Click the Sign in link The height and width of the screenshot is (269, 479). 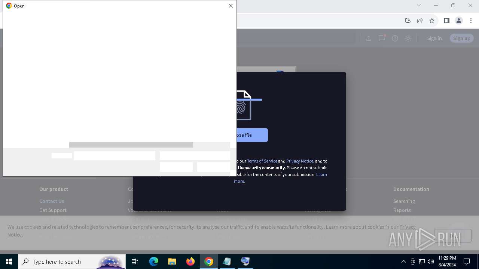click(434, 38)
